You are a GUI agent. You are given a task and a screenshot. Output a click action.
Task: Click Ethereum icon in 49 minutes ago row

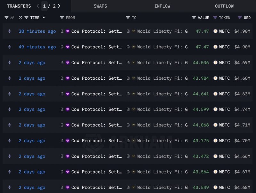tap(10, 47)
